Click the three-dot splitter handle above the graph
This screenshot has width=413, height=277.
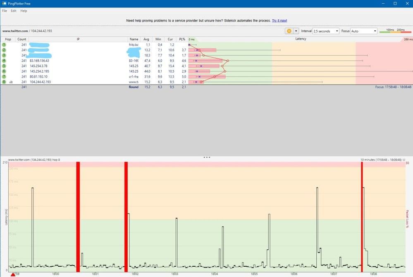pos(207,157)
